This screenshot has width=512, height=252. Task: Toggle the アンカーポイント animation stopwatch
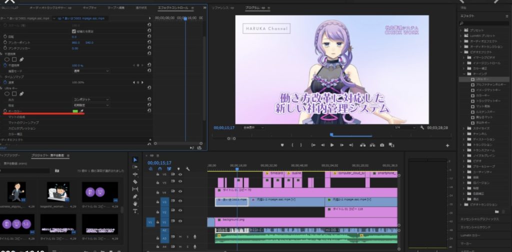point(5,42)
